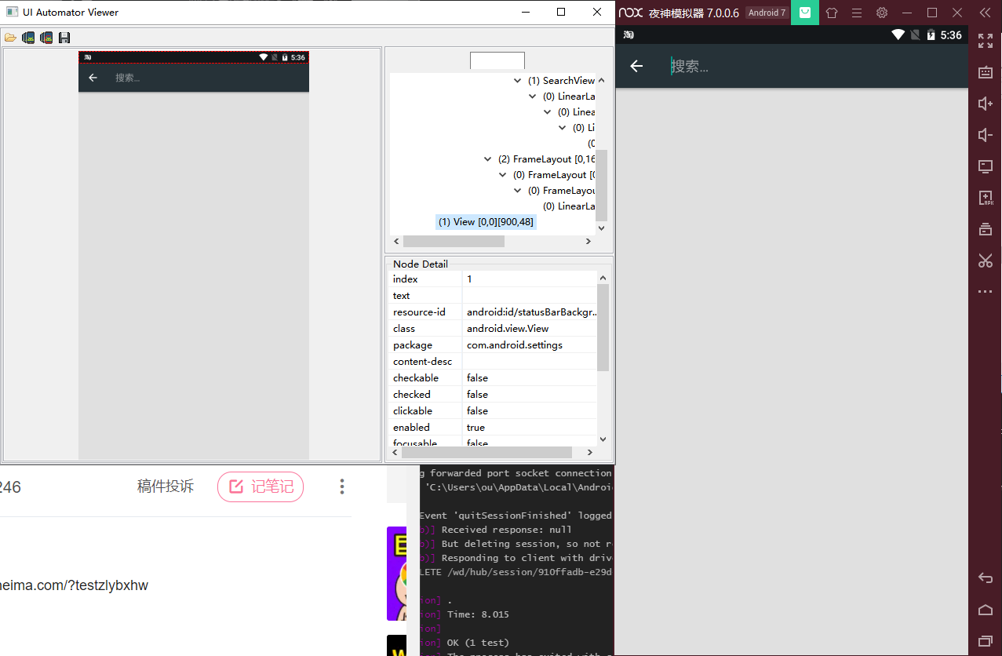Screen dimensions: 1002x656
Task: Take a screenshot with the scissors tool
Action: [x=986, y=261]
